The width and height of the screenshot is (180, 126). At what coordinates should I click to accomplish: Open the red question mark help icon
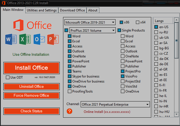pos(69,111)
